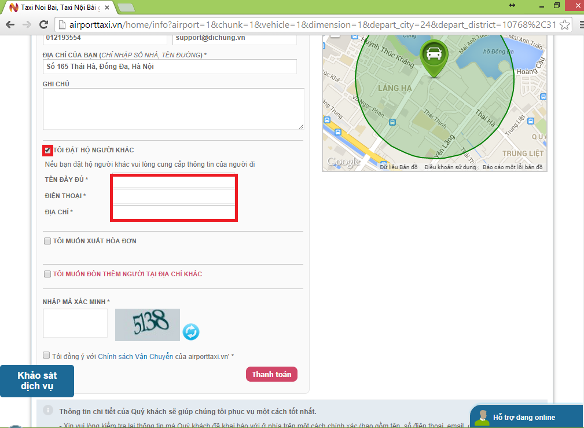This screenshot has height=428, width=584.
Task: Click the Google logo on the map
Action: 344,163
